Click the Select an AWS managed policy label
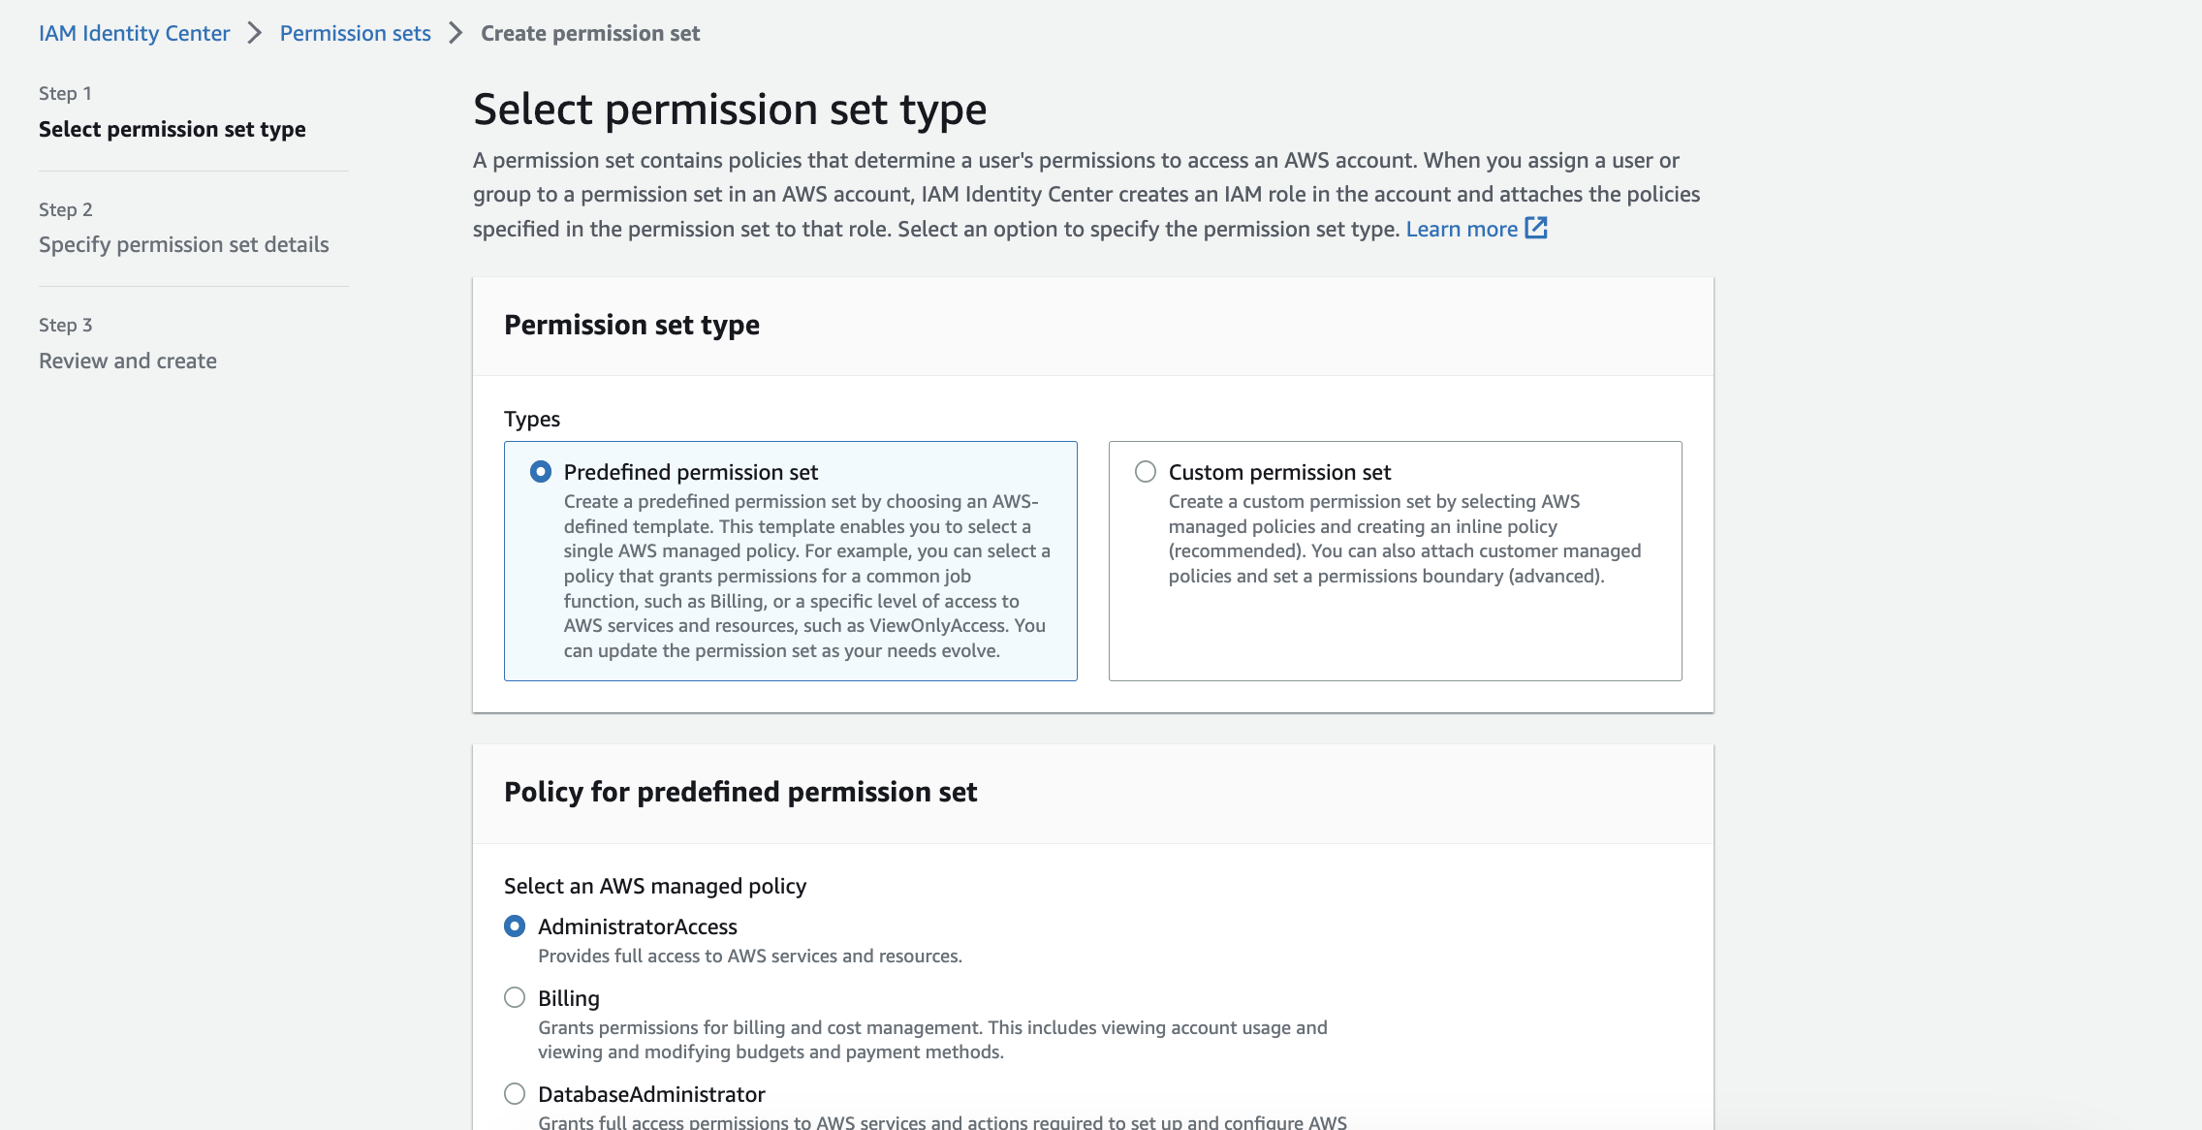The height and width of the screenshot is (1130, 2202). 657,885
